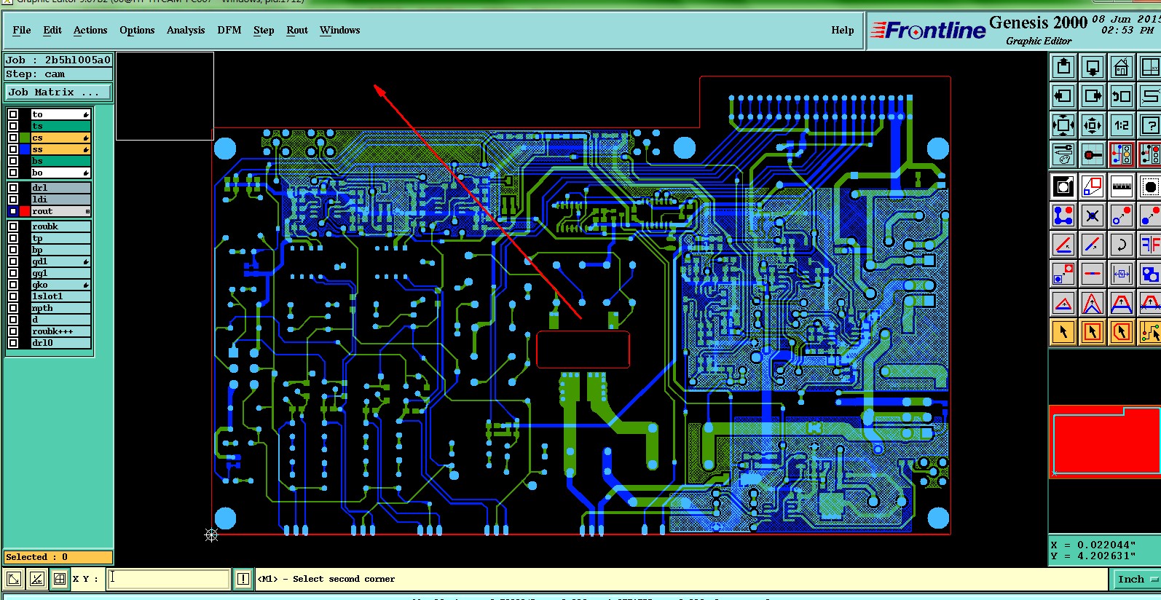The image size is (1161, 600).
Task: Toggle the checkbox for layer ts
Action: click(x=13, y=126)
